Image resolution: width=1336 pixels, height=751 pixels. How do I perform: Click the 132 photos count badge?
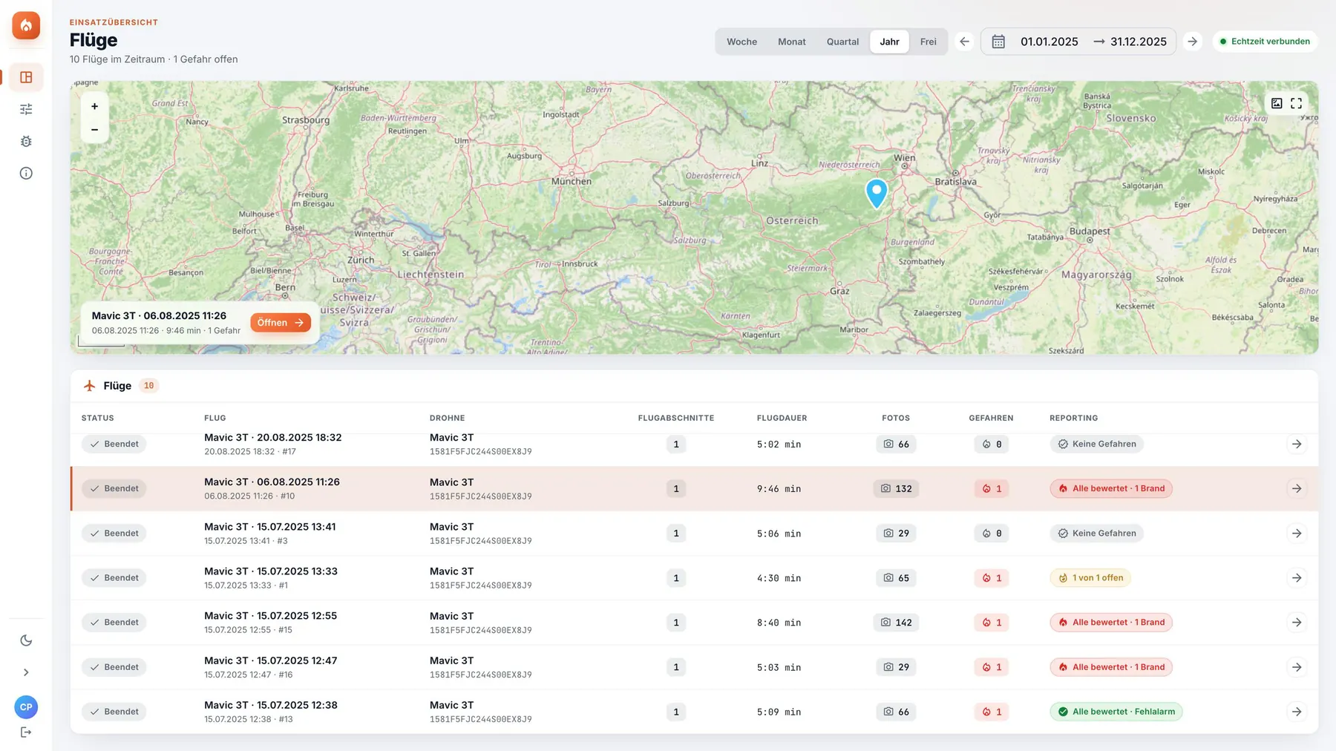coord(896,488)
